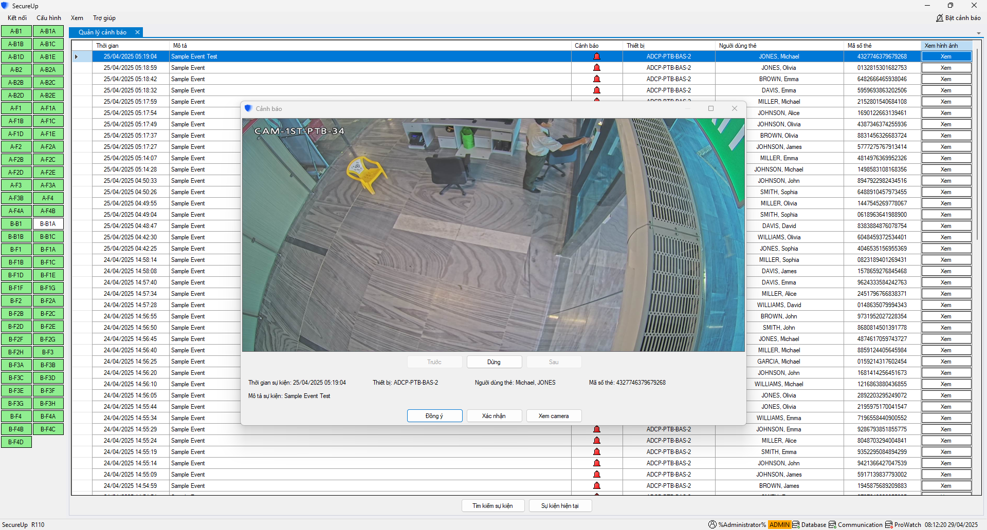Click the CAM-1ST-PTB-34 camera image
The image size is (987, 530).
point(493,235)
